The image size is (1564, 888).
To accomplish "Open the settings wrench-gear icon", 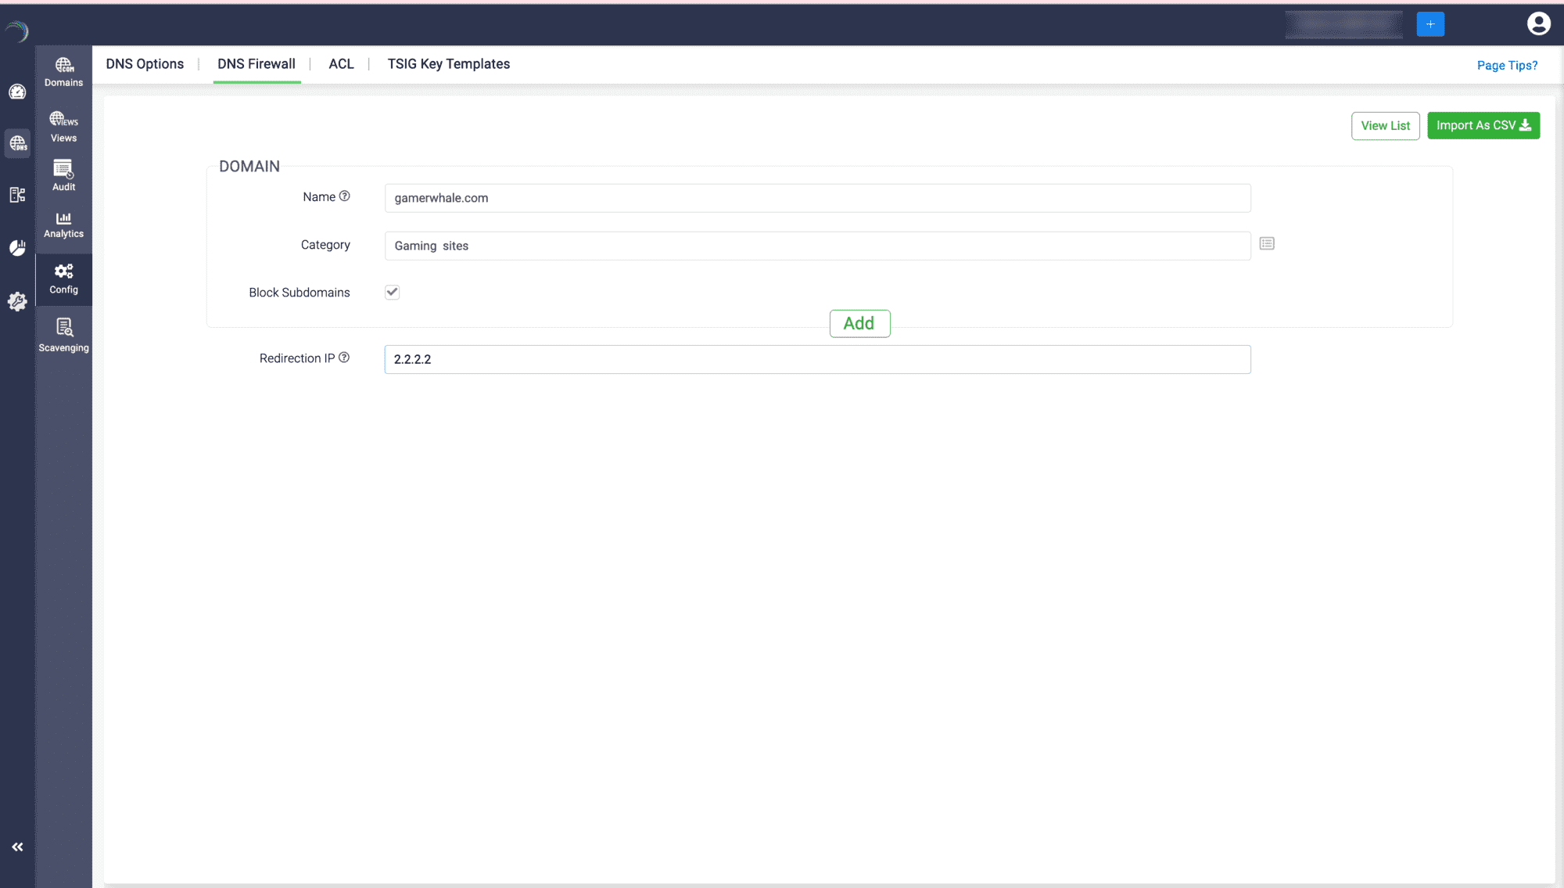I will click(x=17, y=302).
